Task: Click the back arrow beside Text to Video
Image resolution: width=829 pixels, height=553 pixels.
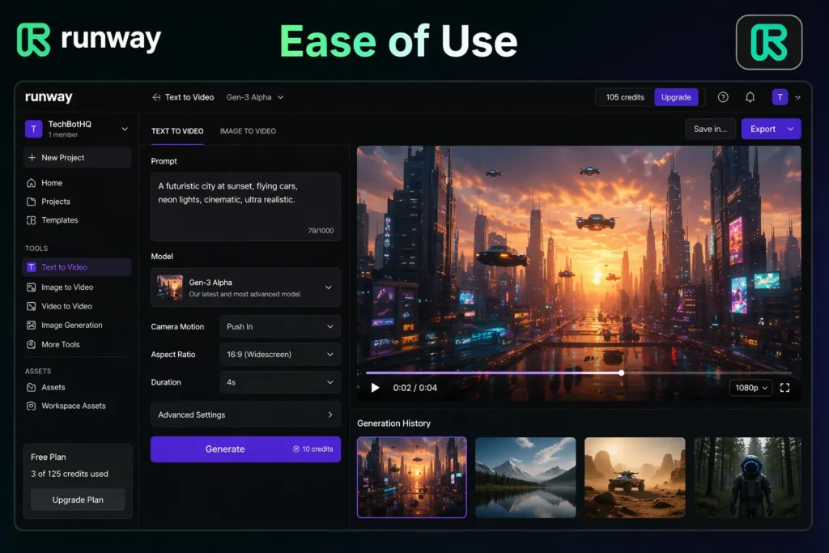Action: point(156,97)
